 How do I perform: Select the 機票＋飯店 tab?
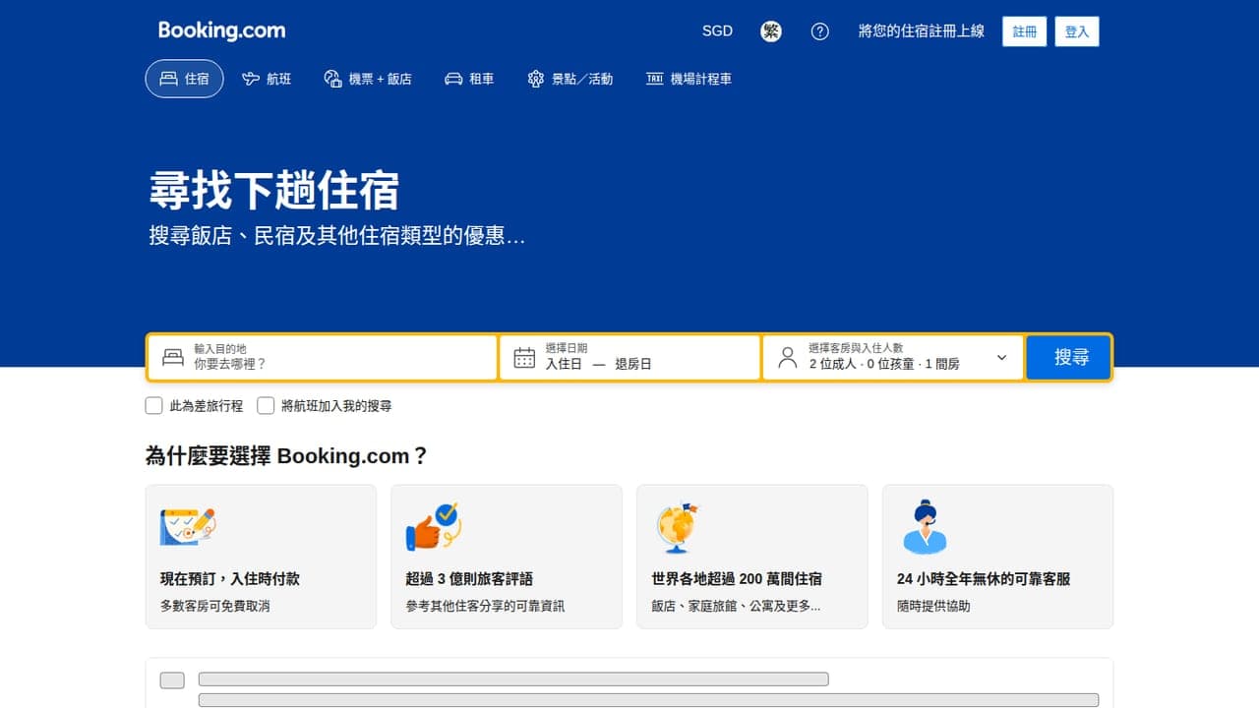pos(368,79)
